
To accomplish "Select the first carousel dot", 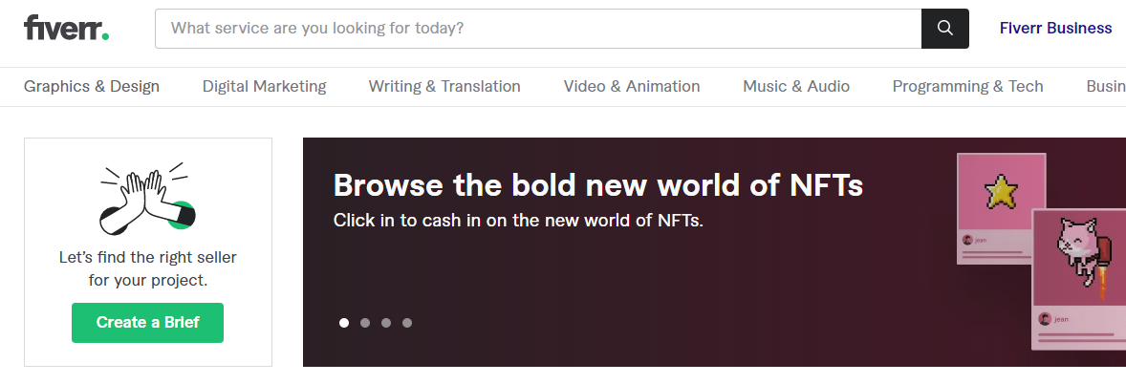I will (x=344, y=323).
